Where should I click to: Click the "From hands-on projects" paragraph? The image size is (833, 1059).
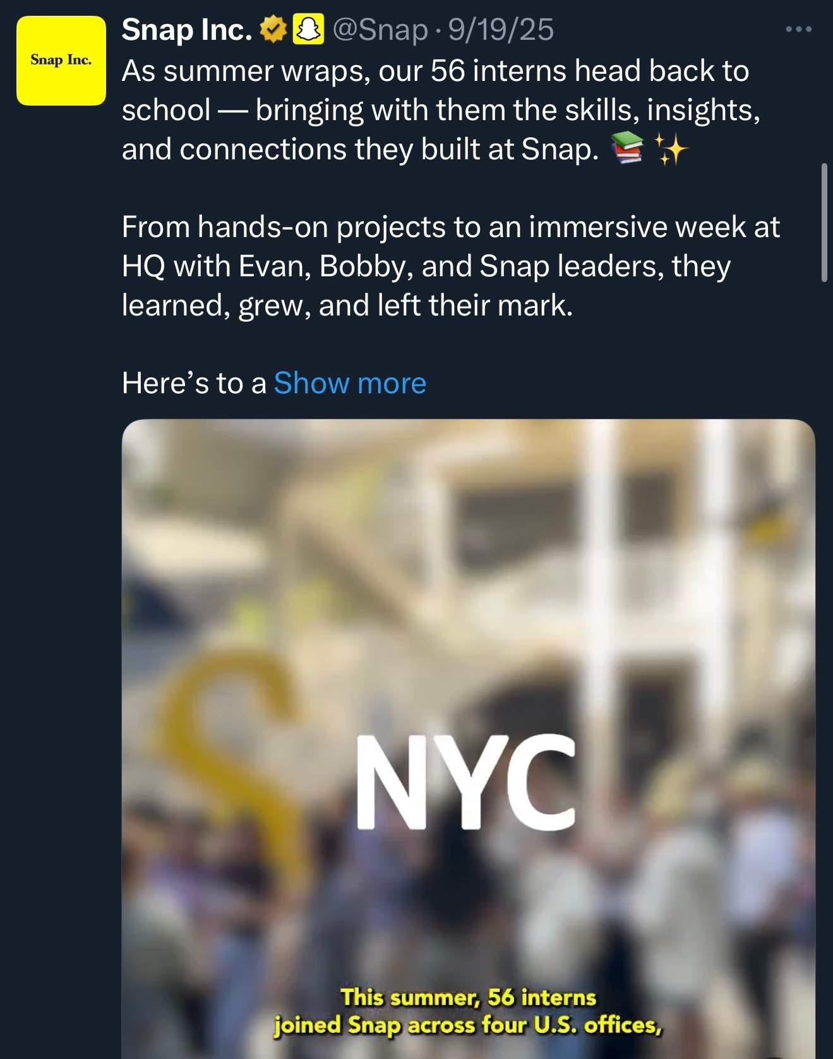[450, 227]
